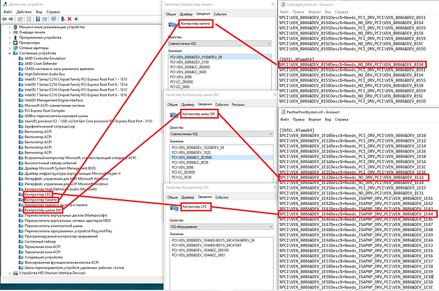Click the Disable device down-arrow circle icon
The image size is (439, 291).
click(76, 19)
